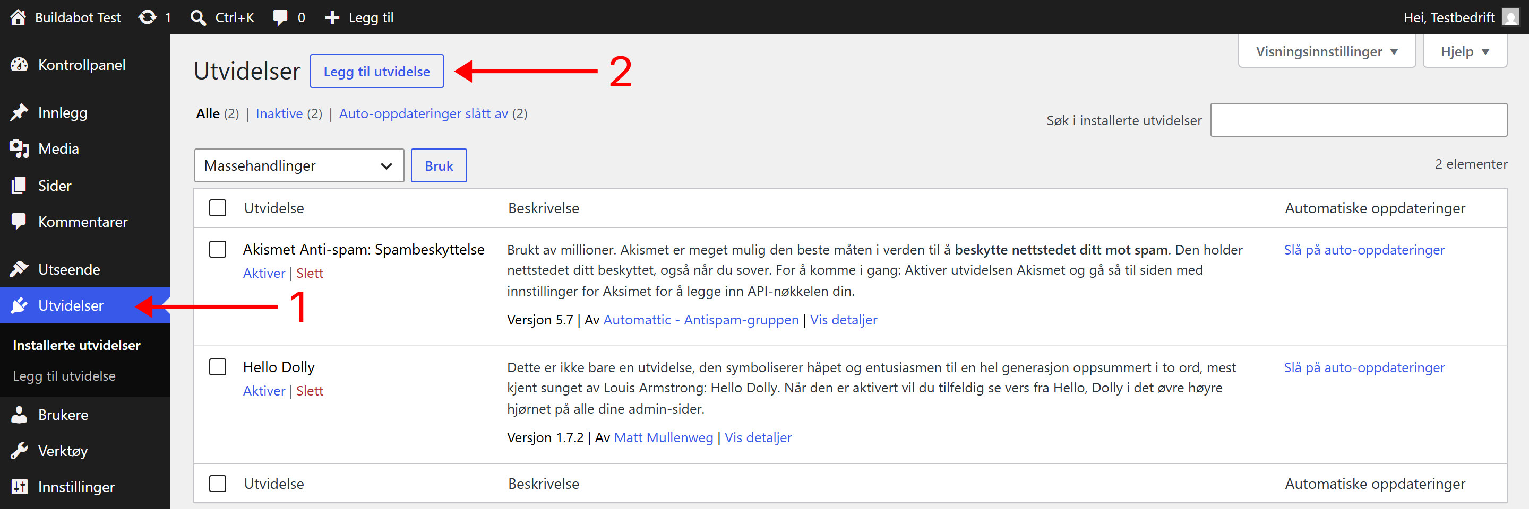Viewport: 1529px width, 509px height.
Task: Open the Kontrollpanel dashboard icon
Action: (19, 65)
